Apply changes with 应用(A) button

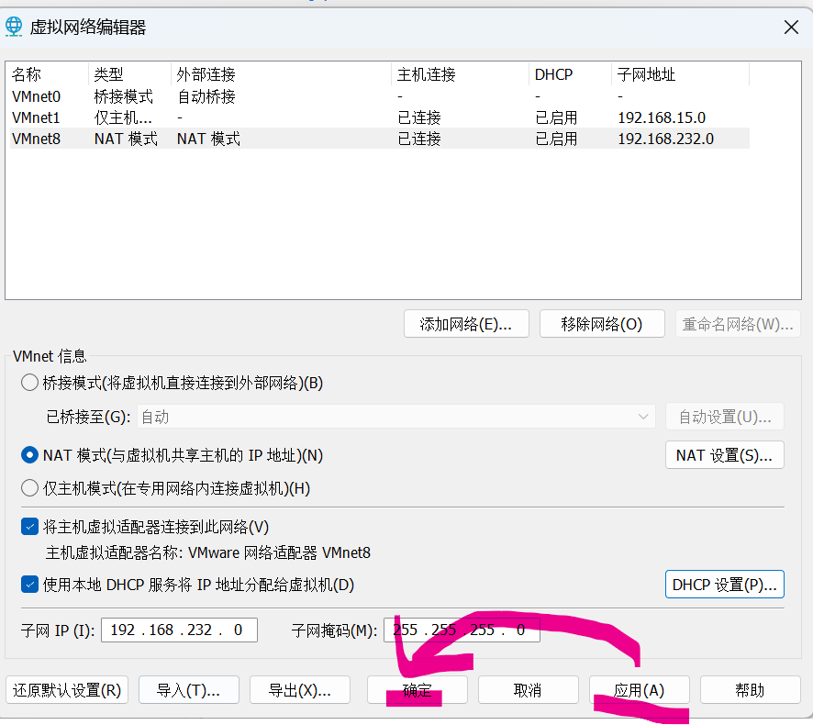[640, 690]
